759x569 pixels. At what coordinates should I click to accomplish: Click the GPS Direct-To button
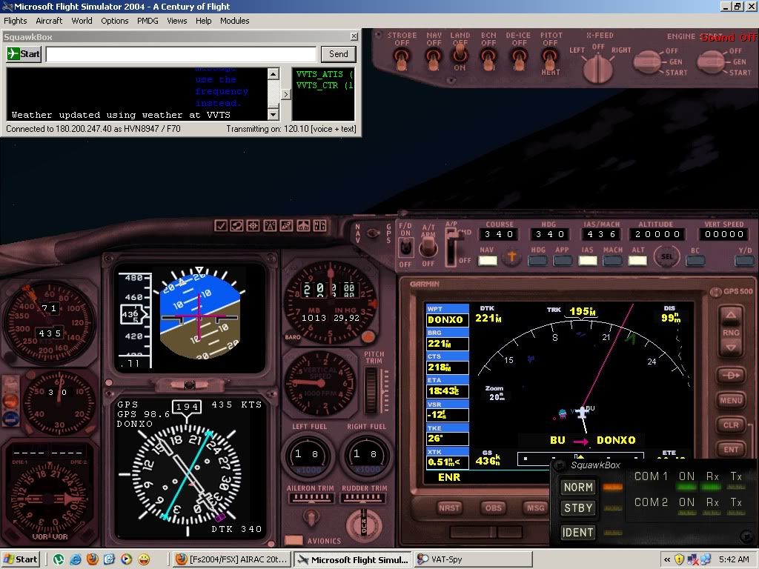coord(731,375)
